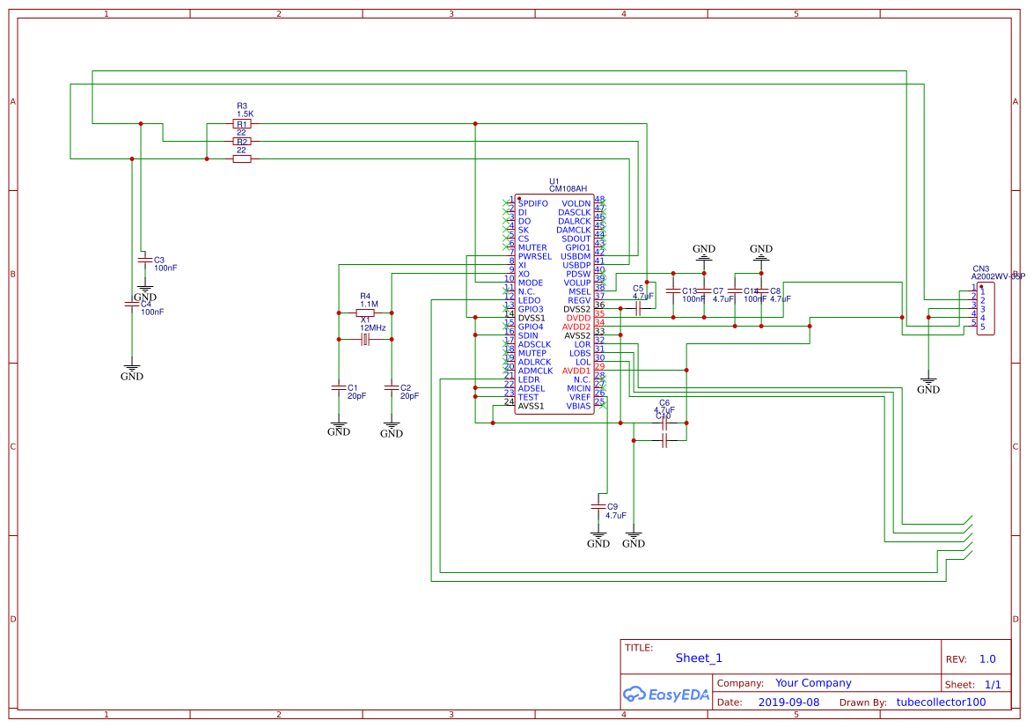
Task: Click the MUTER pin label
Action: [x=532, y=248]
